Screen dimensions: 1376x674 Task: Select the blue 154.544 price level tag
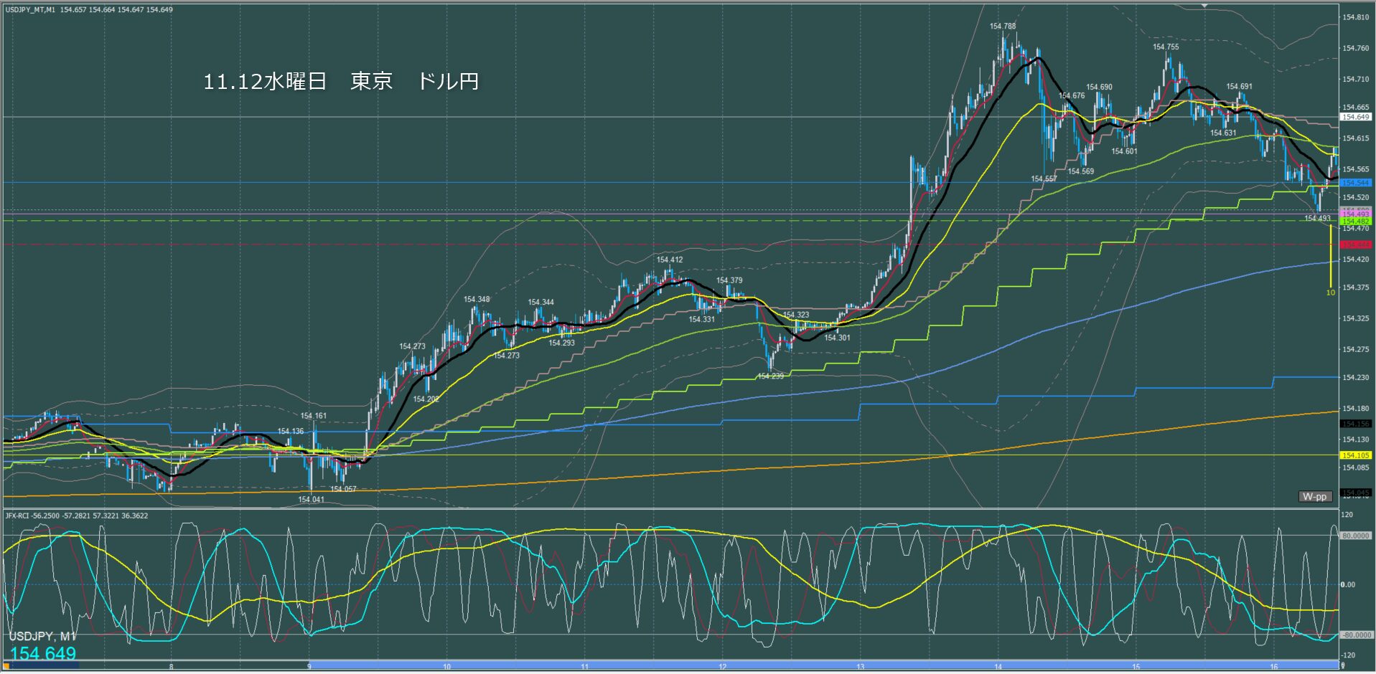tap(1356, 183)
